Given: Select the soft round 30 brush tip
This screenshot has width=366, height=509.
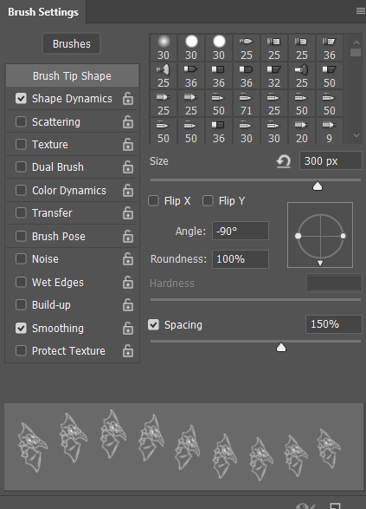Looking at the screenshot, I should (164, 48).
